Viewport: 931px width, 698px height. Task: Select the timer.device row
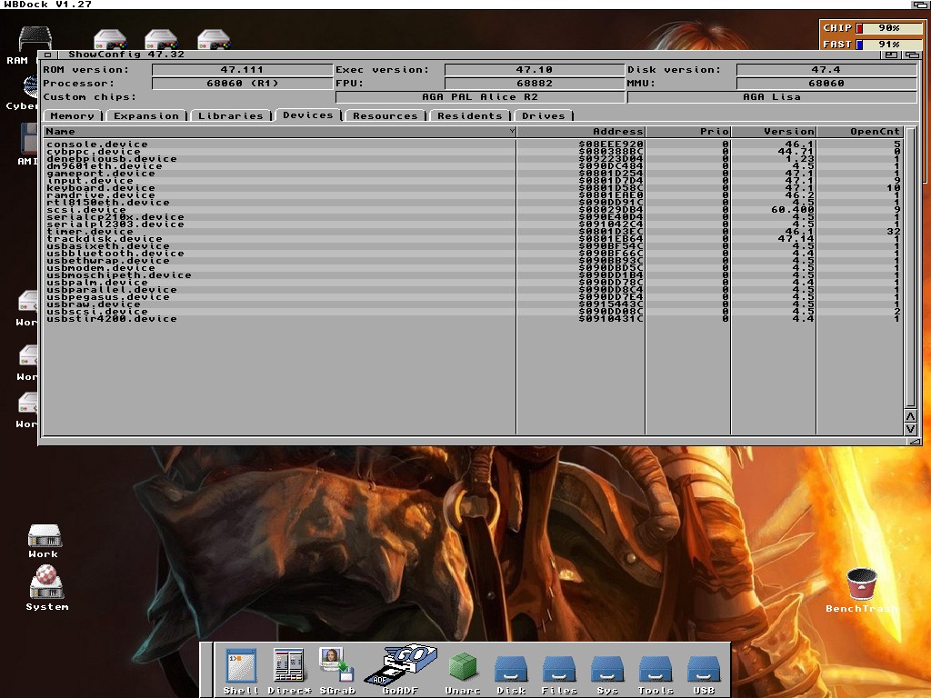473,232
